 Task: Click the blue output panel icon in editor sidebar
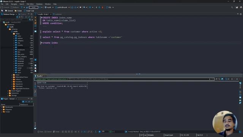click(x=35, y=31)
